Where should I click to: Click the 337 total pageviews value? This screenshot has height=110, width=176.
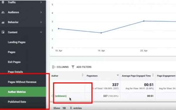click(x=115, y=85)
